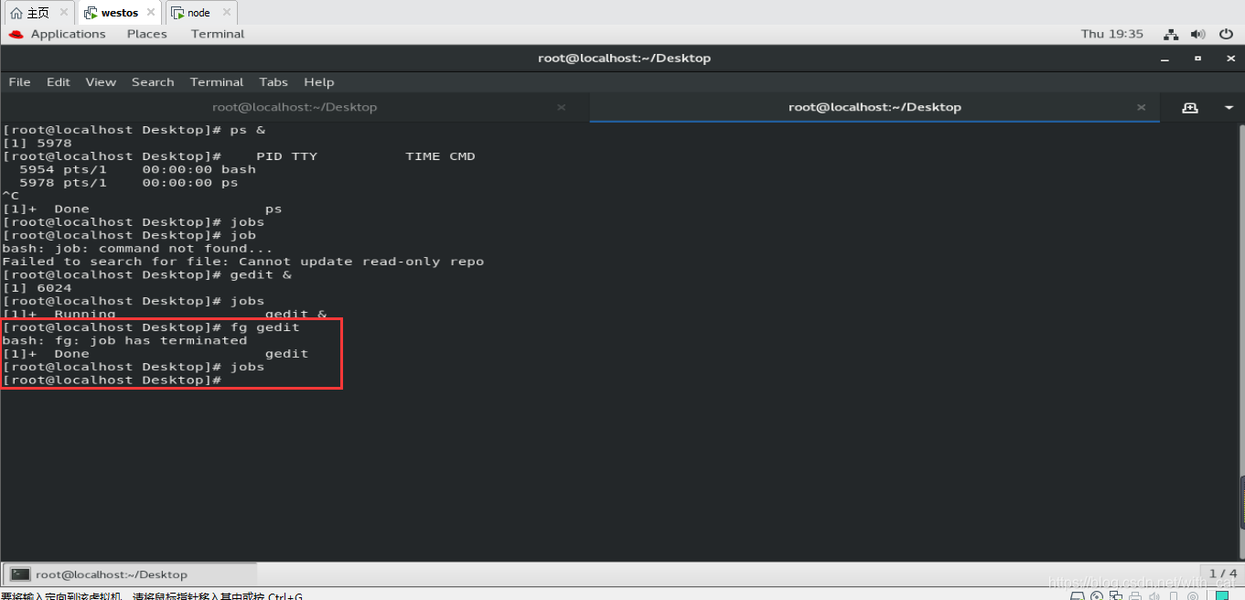This screenshot has width=1245, height=600.
Task: Click the 'ps &' command line
Action: (134, 130)
